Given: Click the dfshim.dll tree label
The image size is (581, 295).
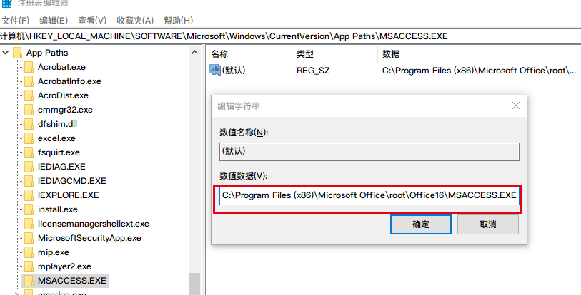Looking at the screenshot, I should click(x=57, y=124).
